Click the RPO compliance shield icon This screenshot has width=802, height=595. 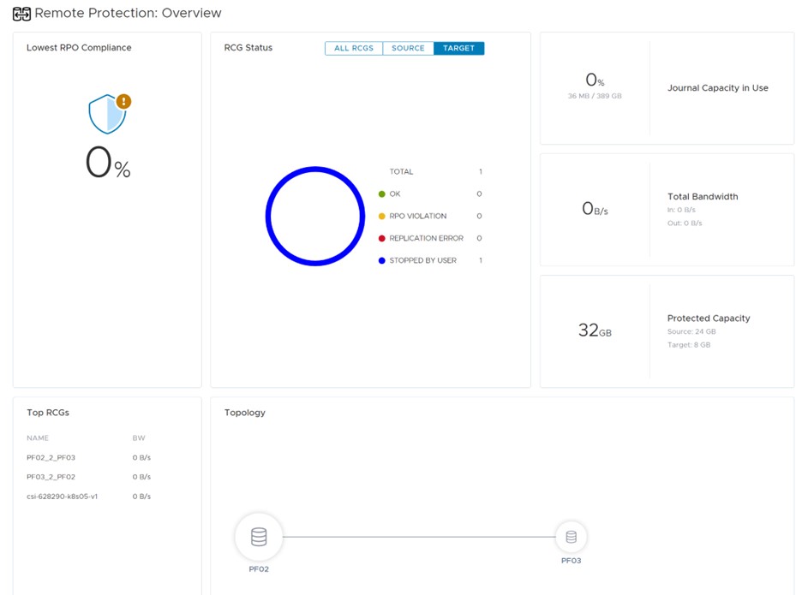tap(105, 116)
